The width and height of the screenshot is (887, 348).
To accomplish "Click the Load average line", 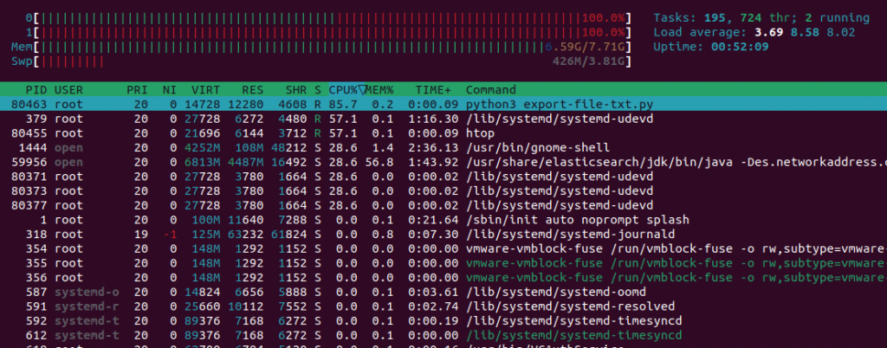I will point(754,33).
